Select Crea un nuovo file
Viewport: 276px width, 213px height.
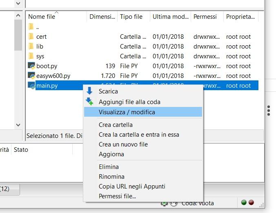143,144
